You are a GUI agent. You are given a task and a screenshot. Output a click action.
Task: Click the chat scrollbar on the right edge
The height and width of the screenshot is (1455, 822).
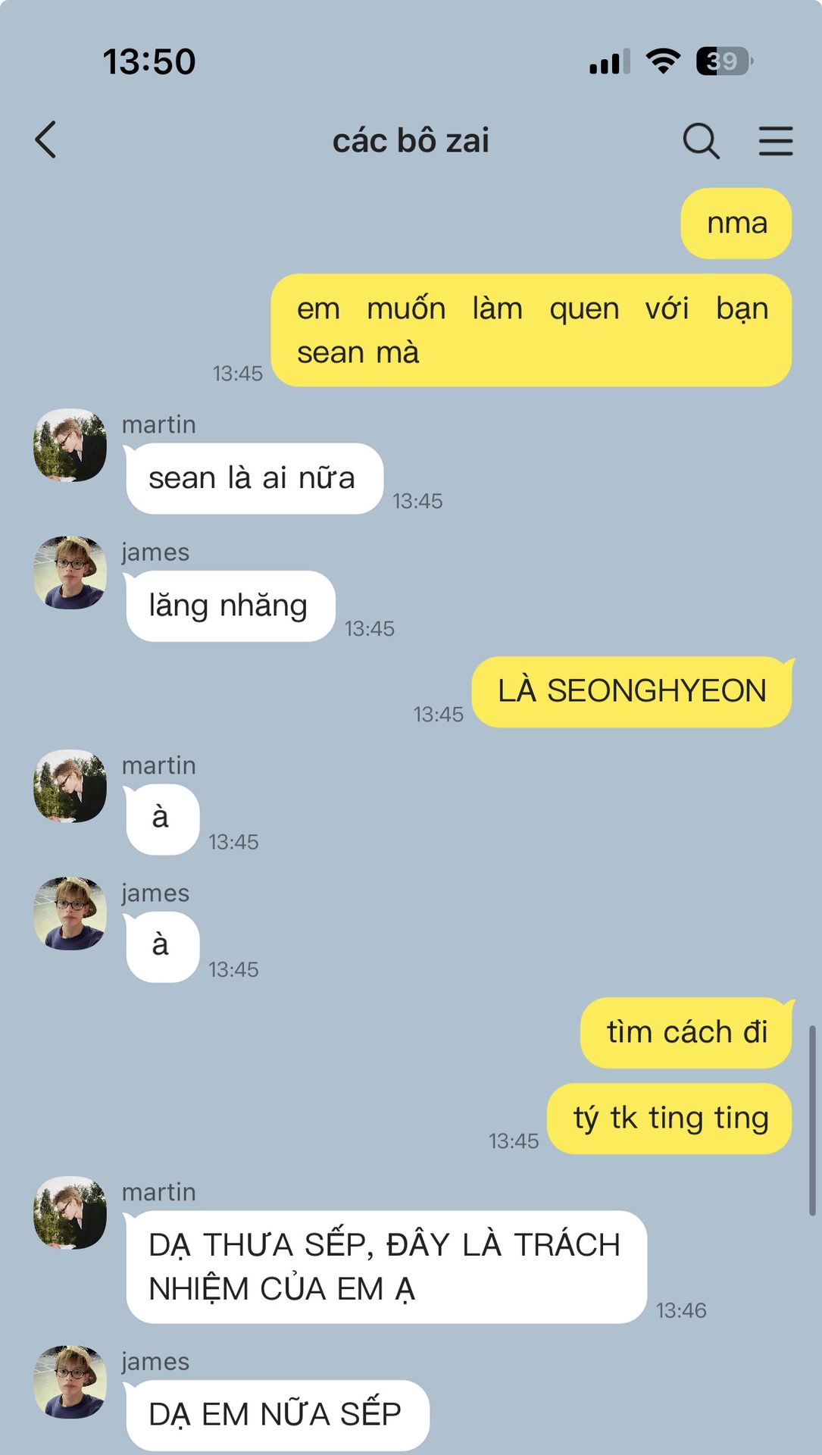click(812, 1120)
